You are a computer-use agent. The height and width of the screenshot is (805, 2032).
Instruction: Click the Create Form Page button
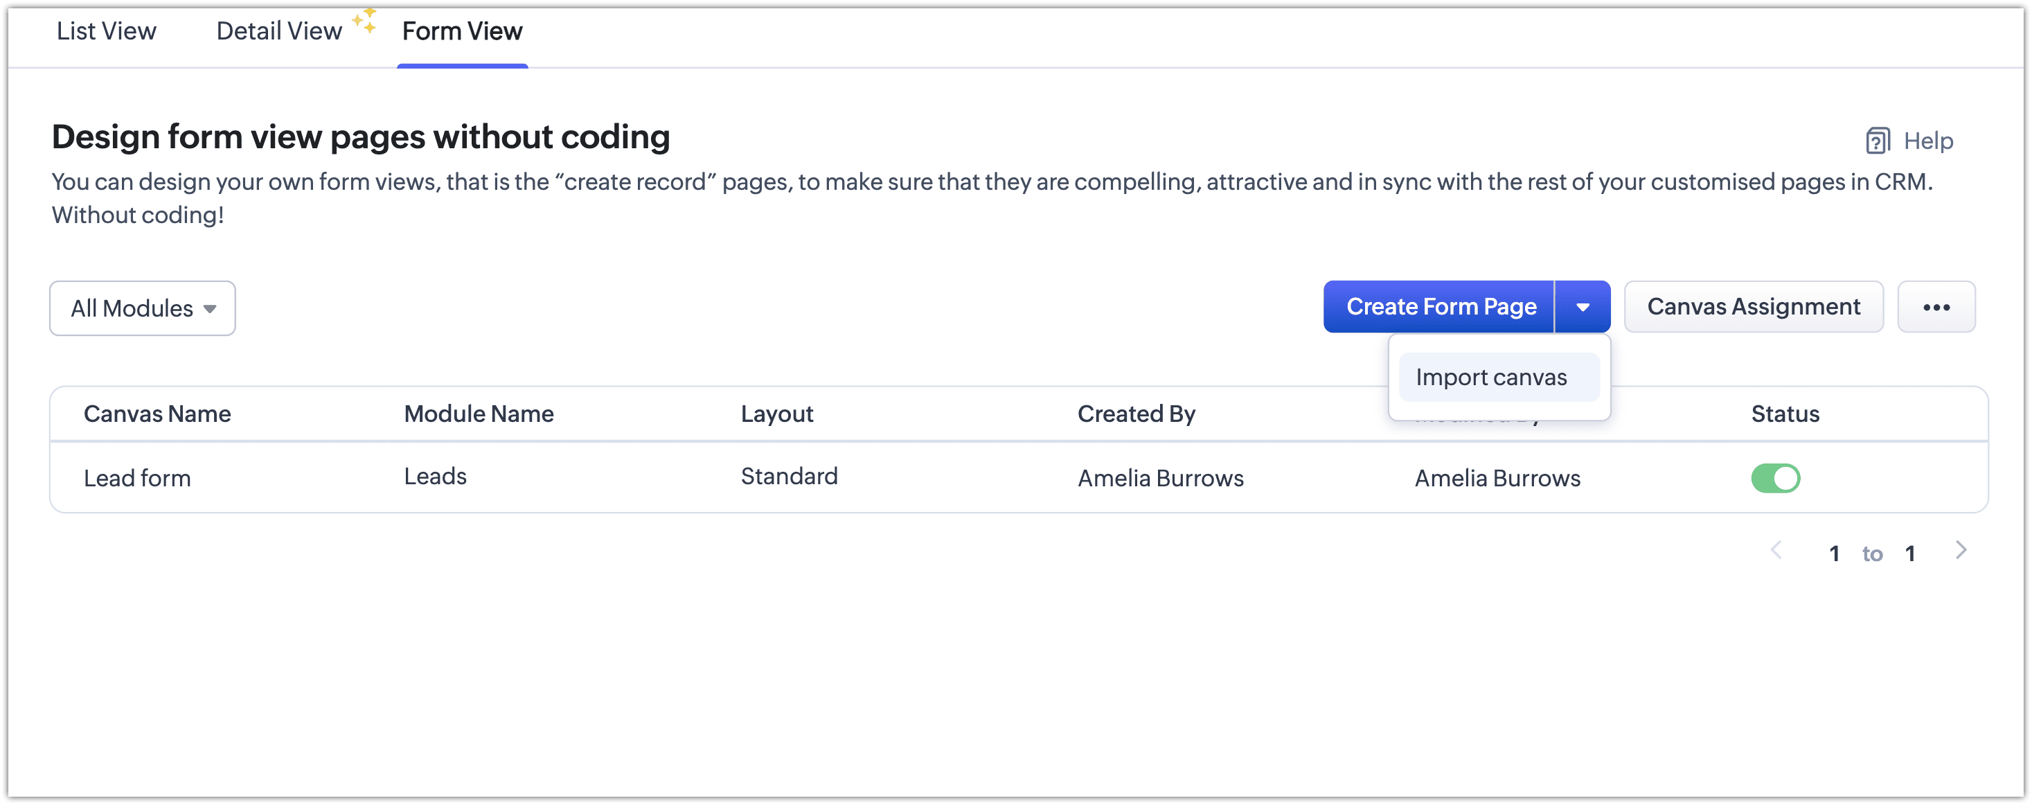tap(1441, 307)
